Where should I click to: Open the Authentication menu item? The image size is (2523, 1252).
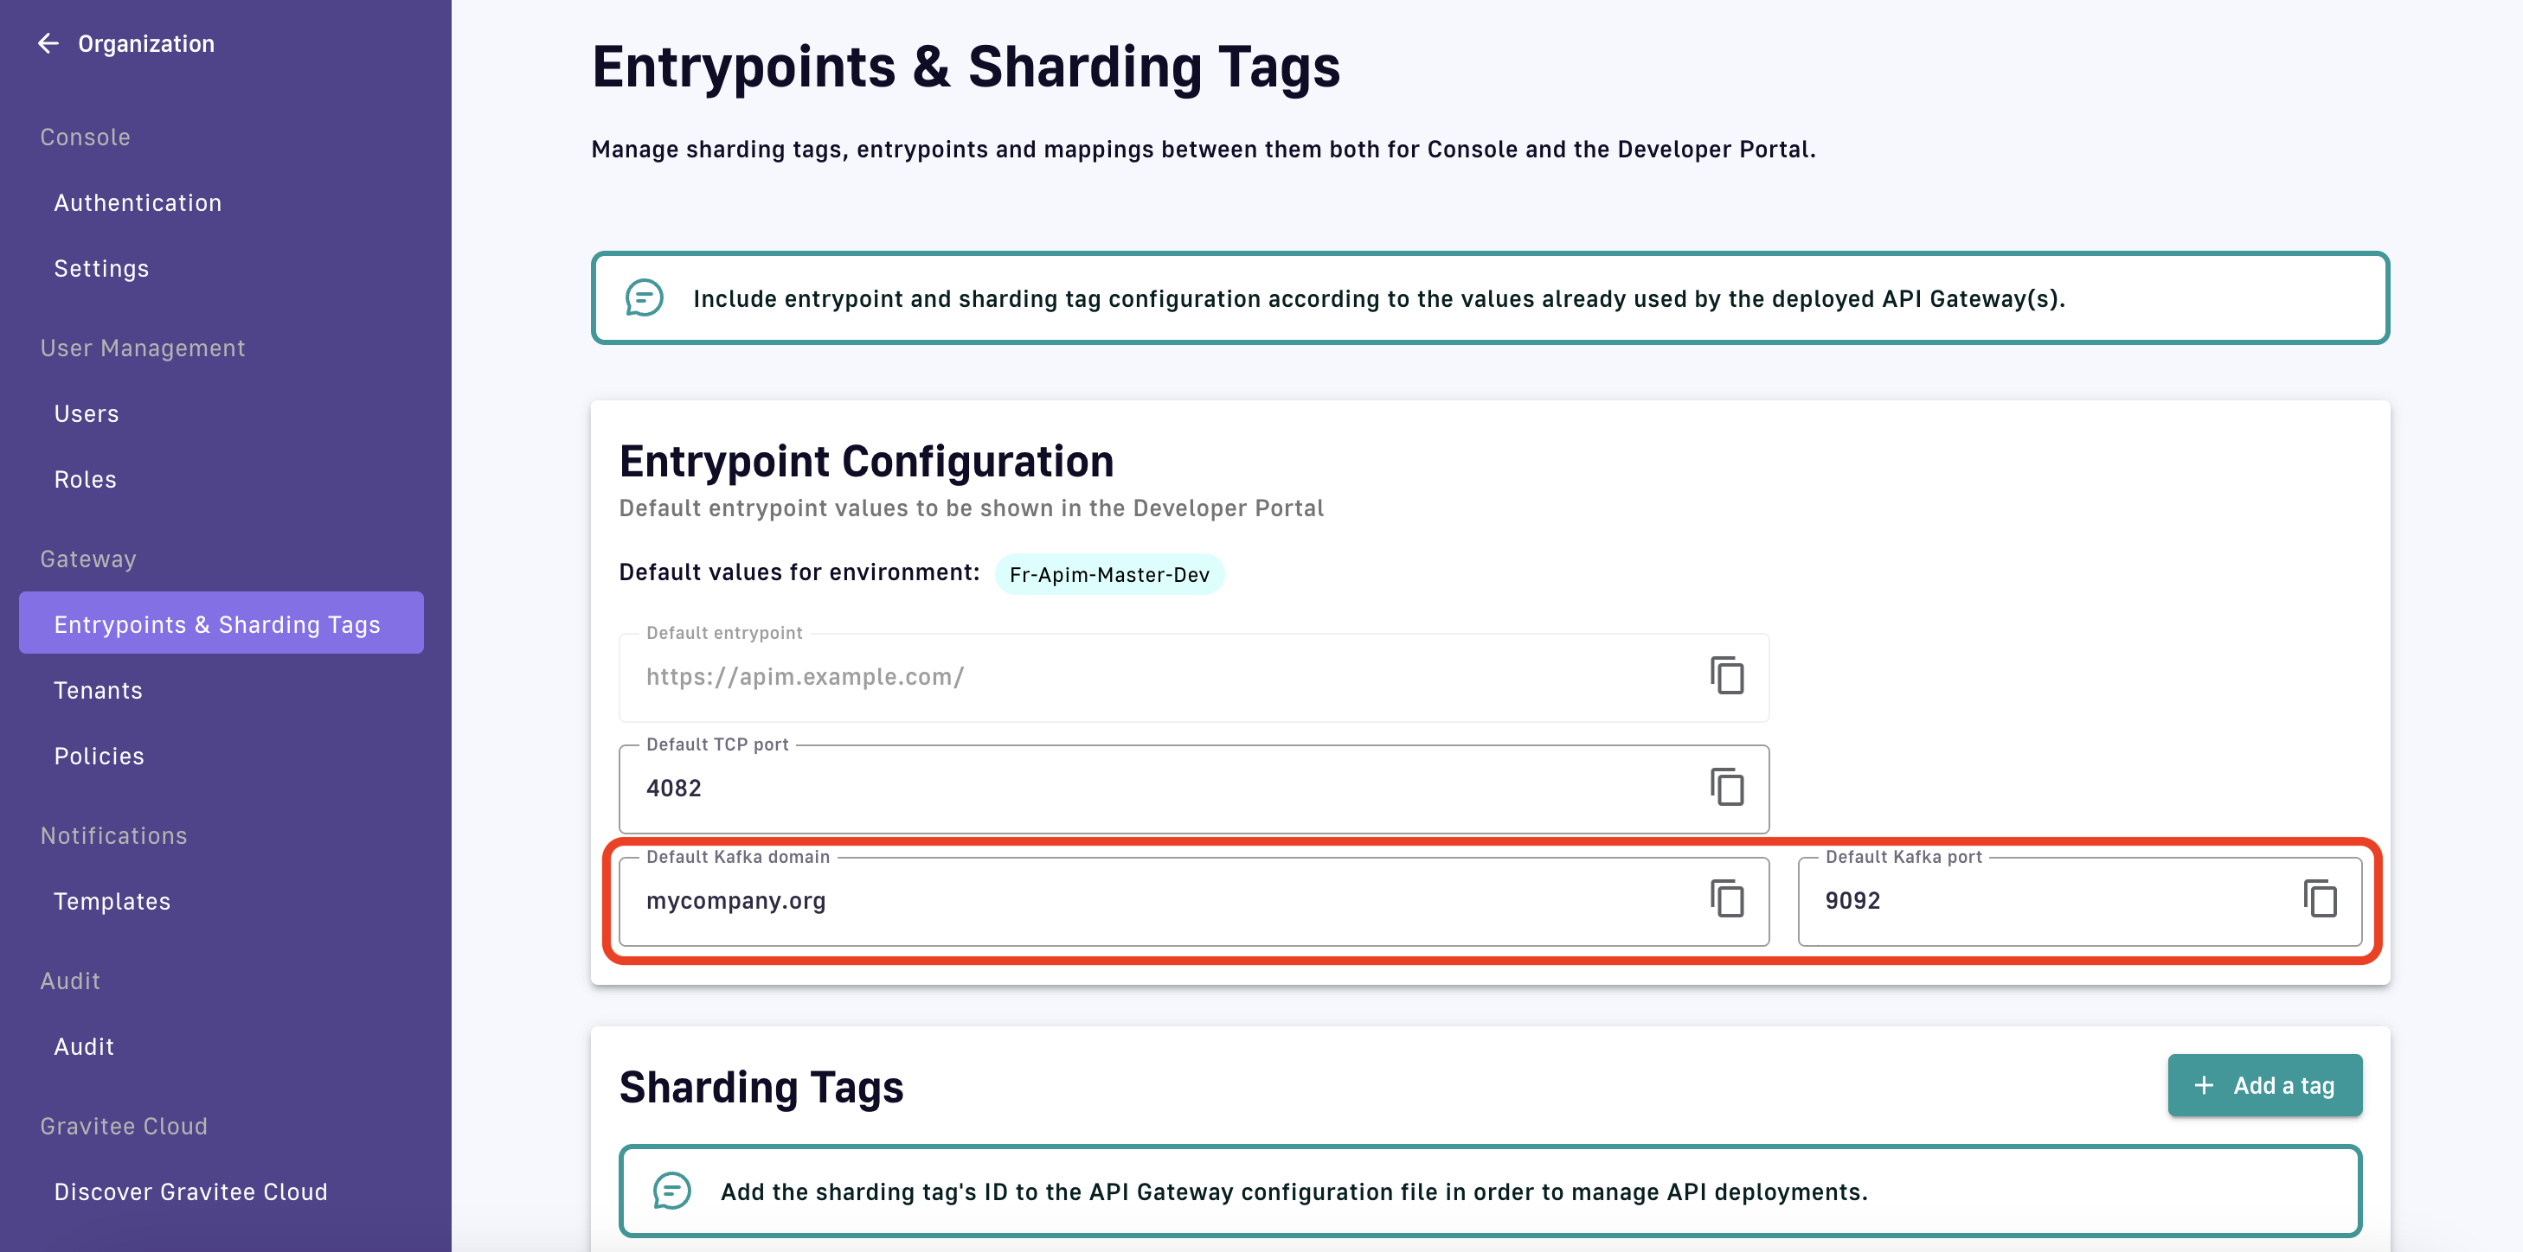(138, 202)
